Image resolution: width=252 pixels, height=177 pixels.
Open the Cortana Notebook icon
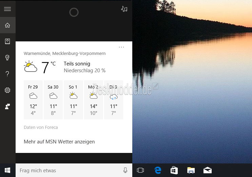click(x=7, y=41)
